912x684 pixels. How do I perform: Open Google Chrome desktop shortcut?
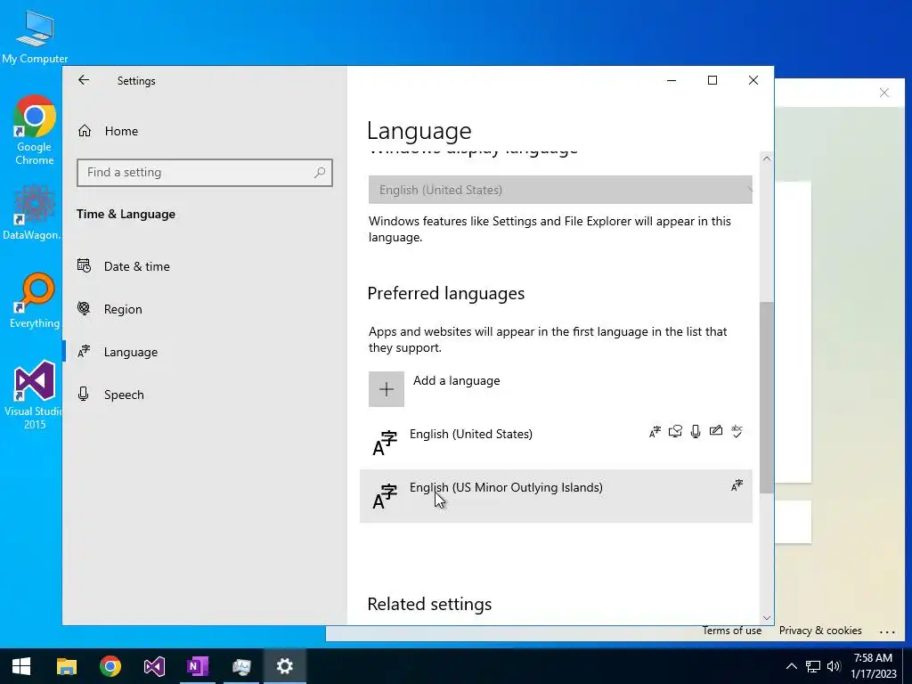pos(35,130)
